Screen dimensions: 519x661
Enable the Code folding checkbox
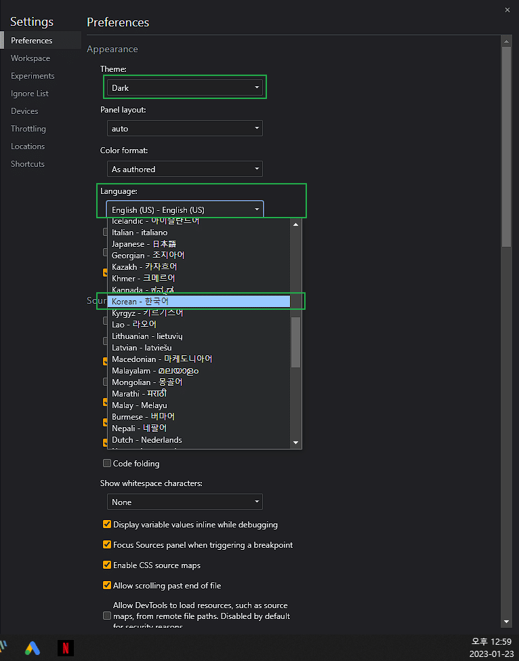pyautogui.click(x=107, y=463)
